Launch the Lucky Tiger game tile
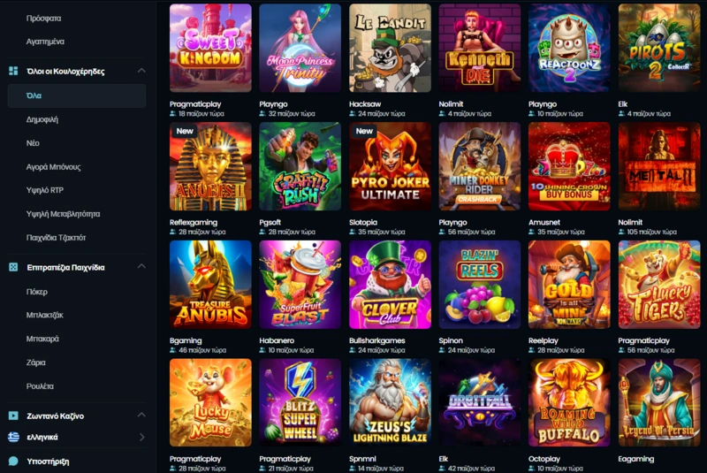The width and height of the screenshot is (707, 473). (x=659, y=285)
